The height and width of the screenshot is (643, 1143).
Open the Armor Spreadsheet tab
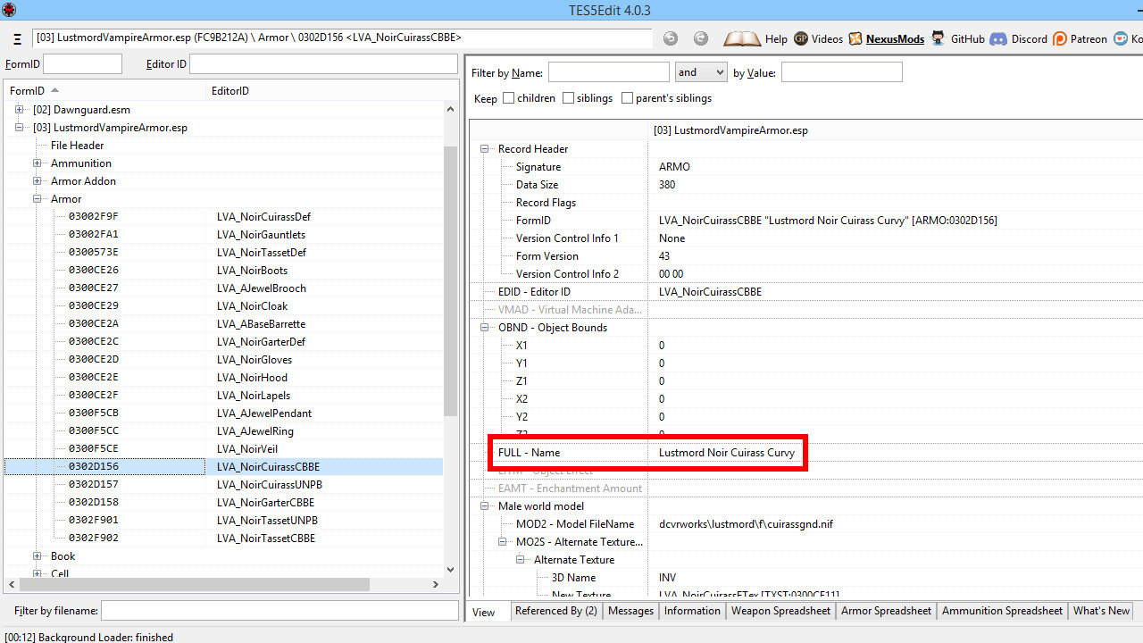pos(886,611)
